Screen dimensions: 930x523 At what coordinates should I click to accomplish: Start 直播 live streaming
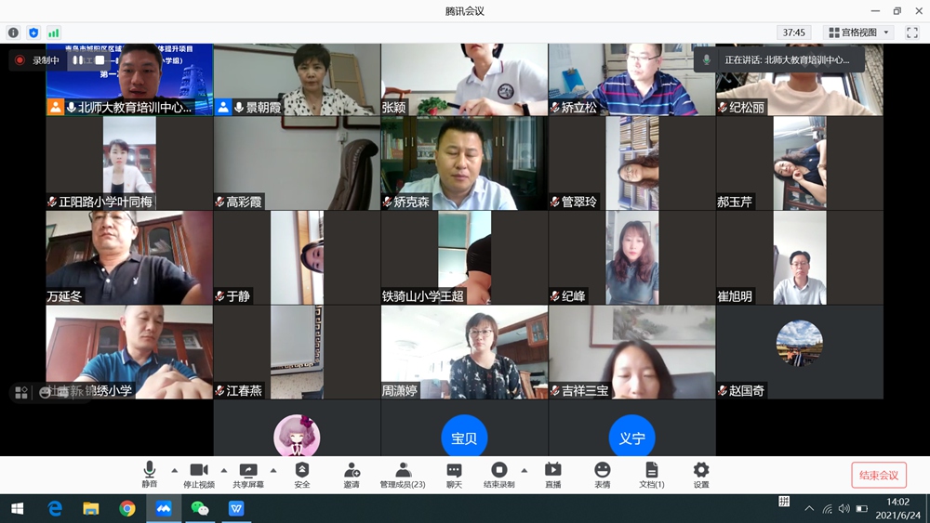(x=552, y=475)
